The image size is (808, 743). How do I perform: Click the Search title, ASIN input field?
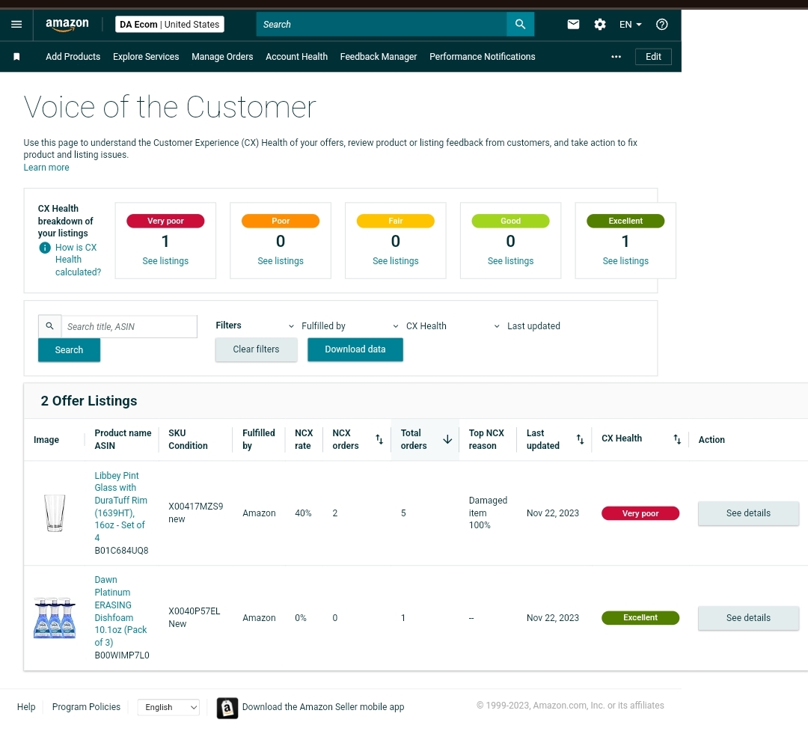tap(129, 327)
